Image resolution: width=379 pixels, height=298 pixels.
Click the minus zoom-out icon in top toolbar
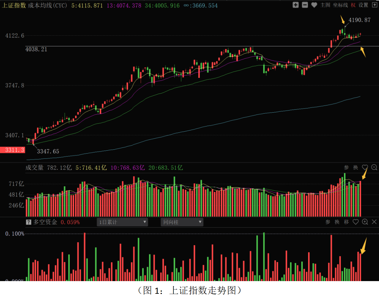(305, 5)
